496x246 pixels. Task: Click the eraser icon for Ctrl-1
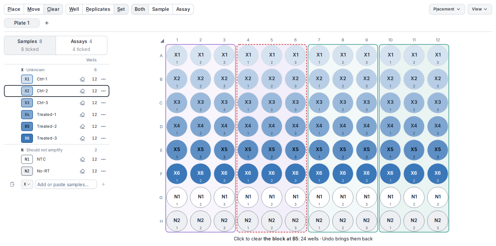tap(82, 79)
